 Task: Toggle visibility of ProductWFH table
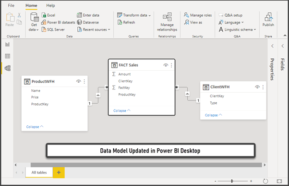[79, 81]
